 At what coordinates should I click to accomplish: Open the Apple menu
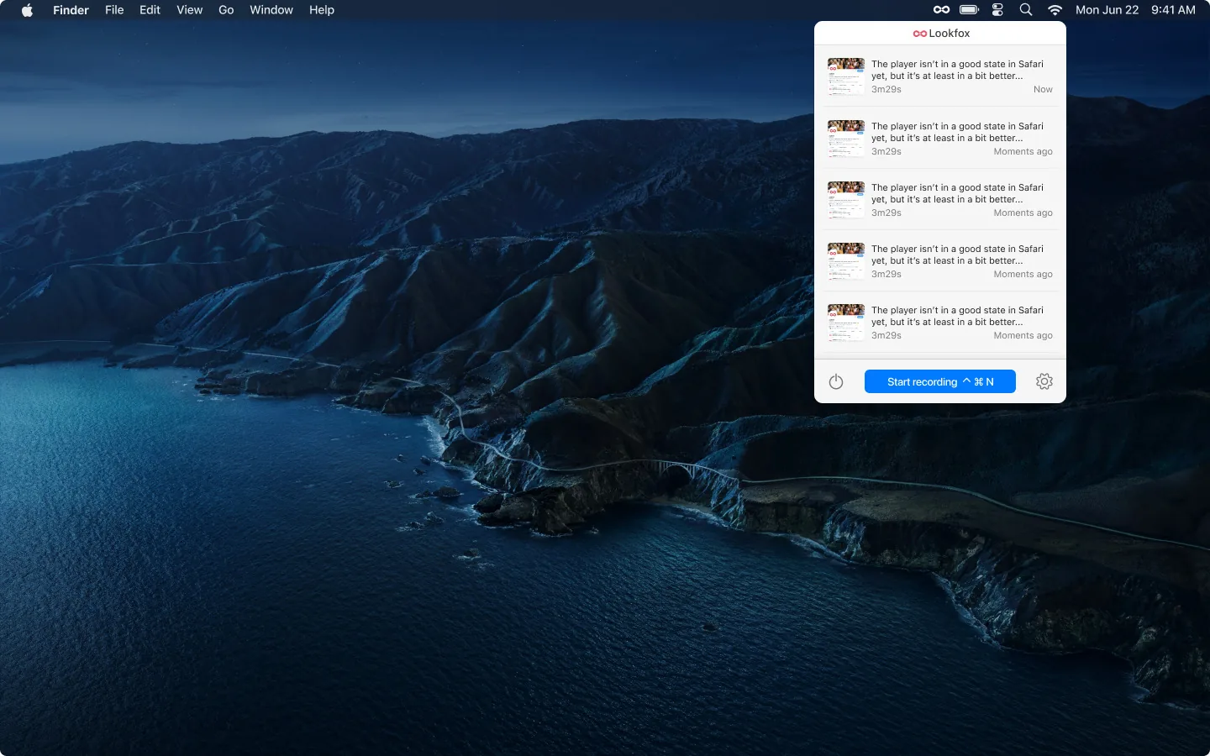pos(27,10)
